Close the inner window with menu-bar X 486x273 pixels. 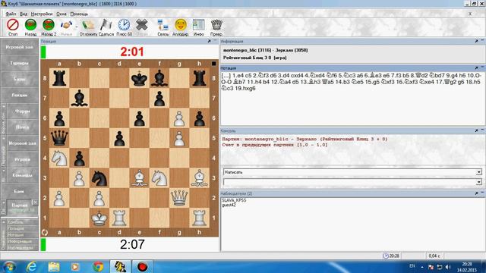pyautogui.click(x=470, y=14)
